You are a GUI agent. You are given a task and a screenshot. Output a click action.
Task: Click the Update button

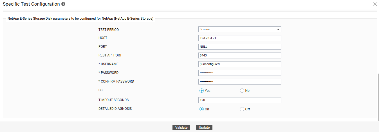coord(204,128)
